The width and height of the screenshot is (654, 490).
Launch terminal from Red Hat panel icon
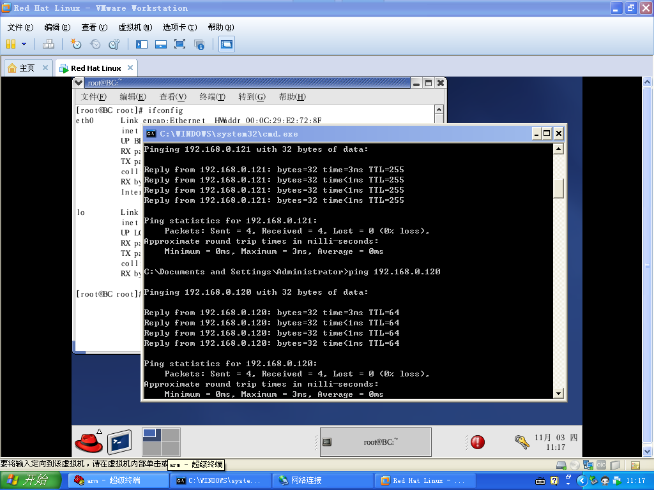click(119, 442)
